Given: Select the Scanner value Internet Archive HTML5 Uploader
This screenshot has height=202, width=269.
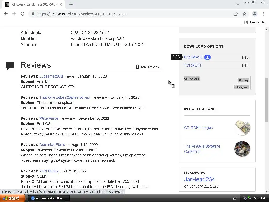Looking at the screenshot, I should click(x=107, y=45).
